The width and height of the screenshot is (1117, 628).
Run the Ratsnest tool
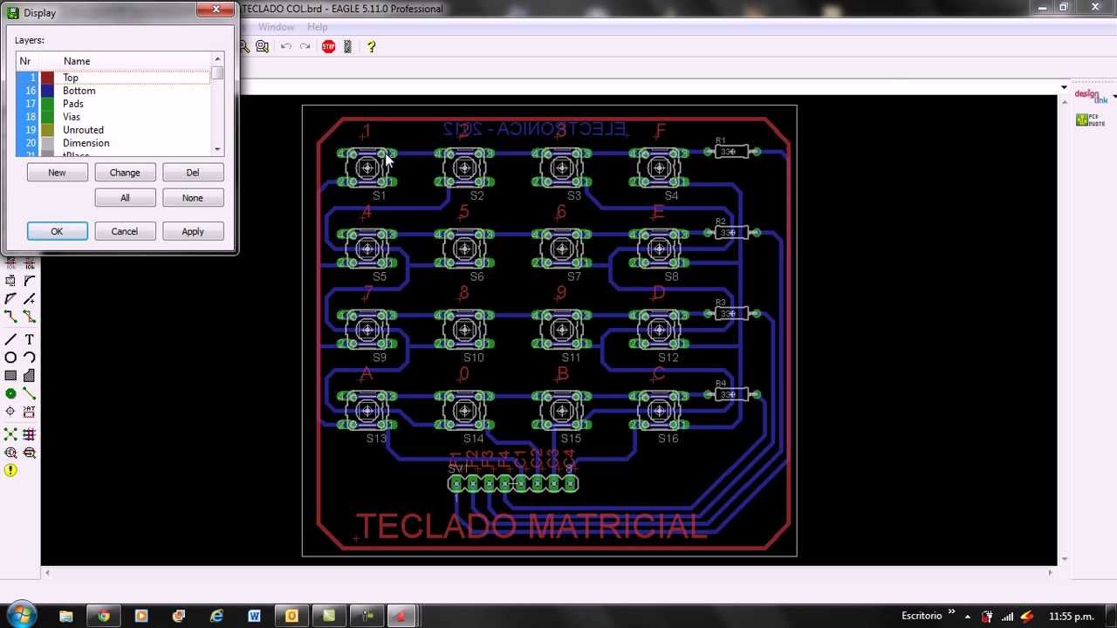(x=10, y=434)
